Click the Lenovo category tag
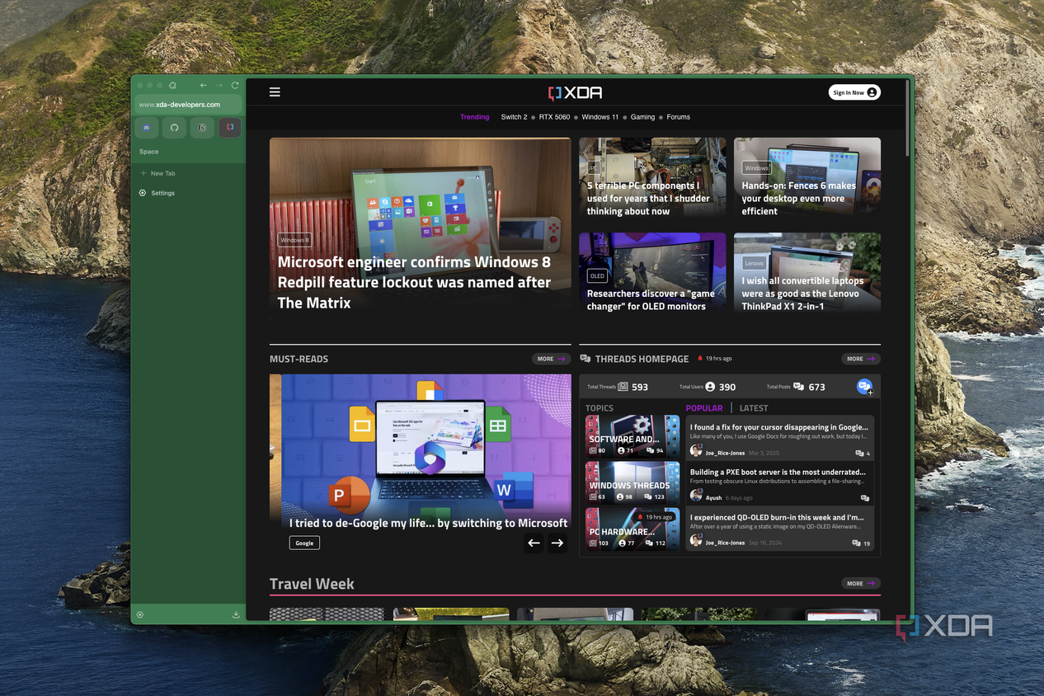1044x696 pixels. tap(755, 263)
